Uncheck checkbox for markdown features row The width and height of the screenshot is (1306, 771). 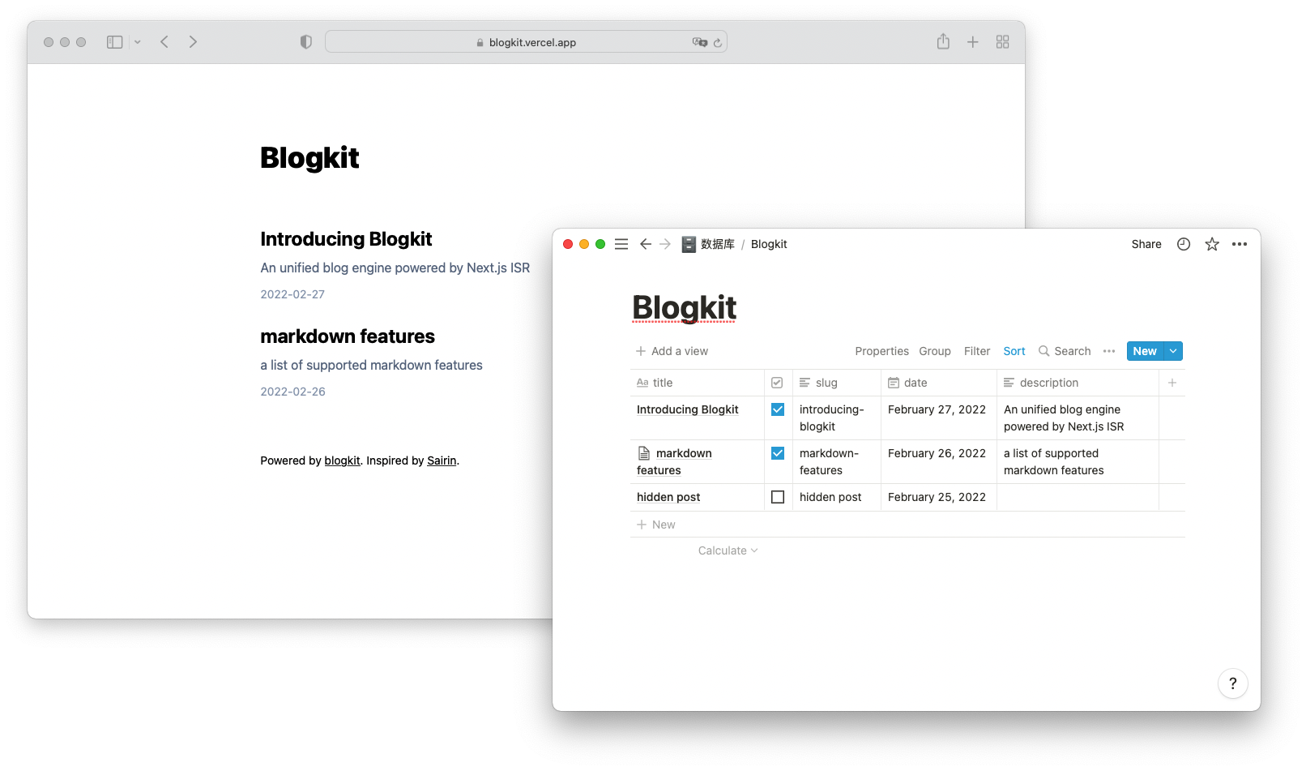point(778,453)
